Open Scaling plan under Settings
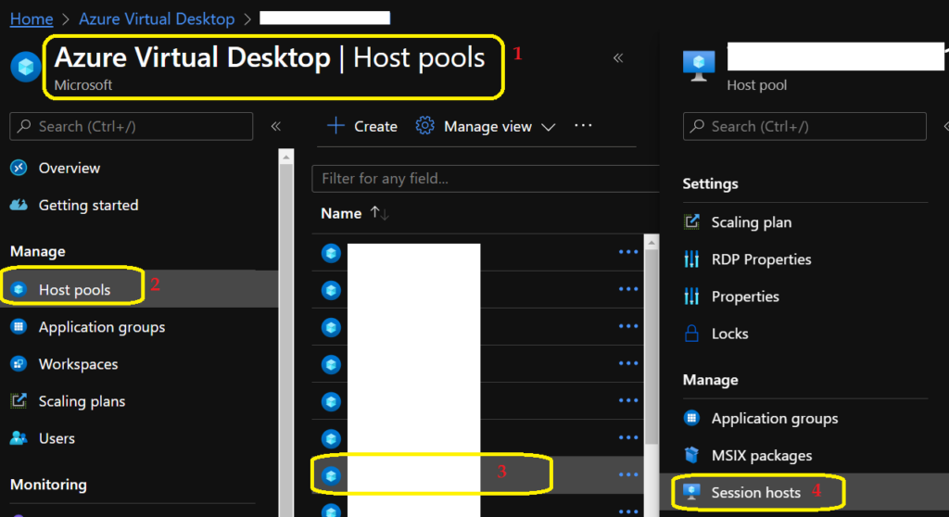949x517 pixels. (751, 222)
